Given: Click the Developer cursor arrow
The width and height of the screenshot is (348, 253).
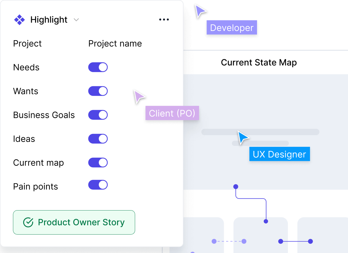Looking at the screenshot, I should pyautogui.click(x=201, y=11).
